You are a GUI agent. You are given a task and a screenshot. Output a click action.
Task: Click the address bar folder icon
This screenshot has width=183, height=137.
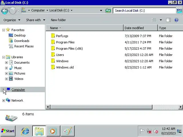tap(23, 10)
